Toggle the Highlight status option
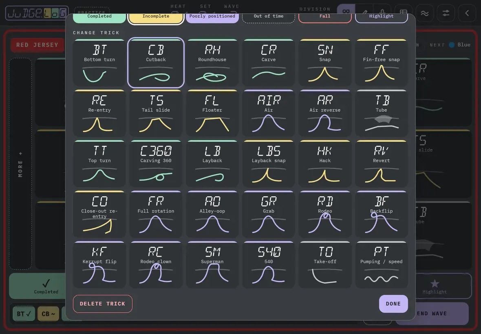 tap(381, 18)
